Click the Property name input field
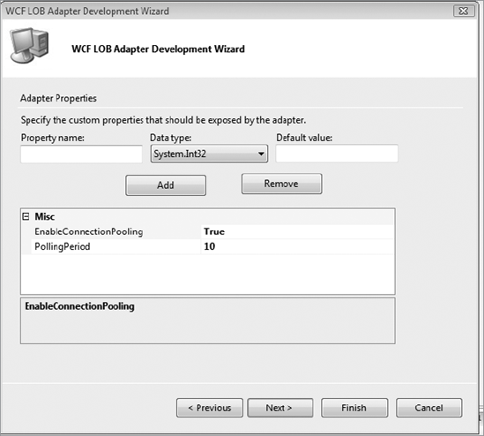 (81, 154)
